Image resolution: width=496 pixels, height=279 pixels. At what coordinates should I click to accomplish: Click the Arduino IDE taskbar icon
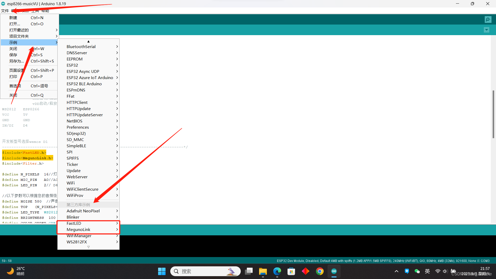click(334, 271)
